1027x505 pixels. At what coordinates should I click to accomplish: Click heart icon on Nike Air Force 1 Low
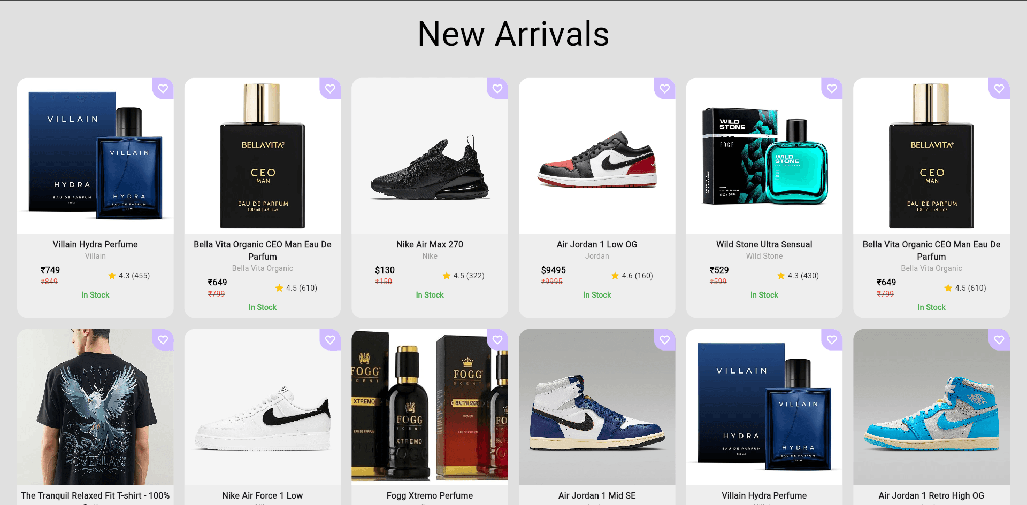[x=330, y=340]
